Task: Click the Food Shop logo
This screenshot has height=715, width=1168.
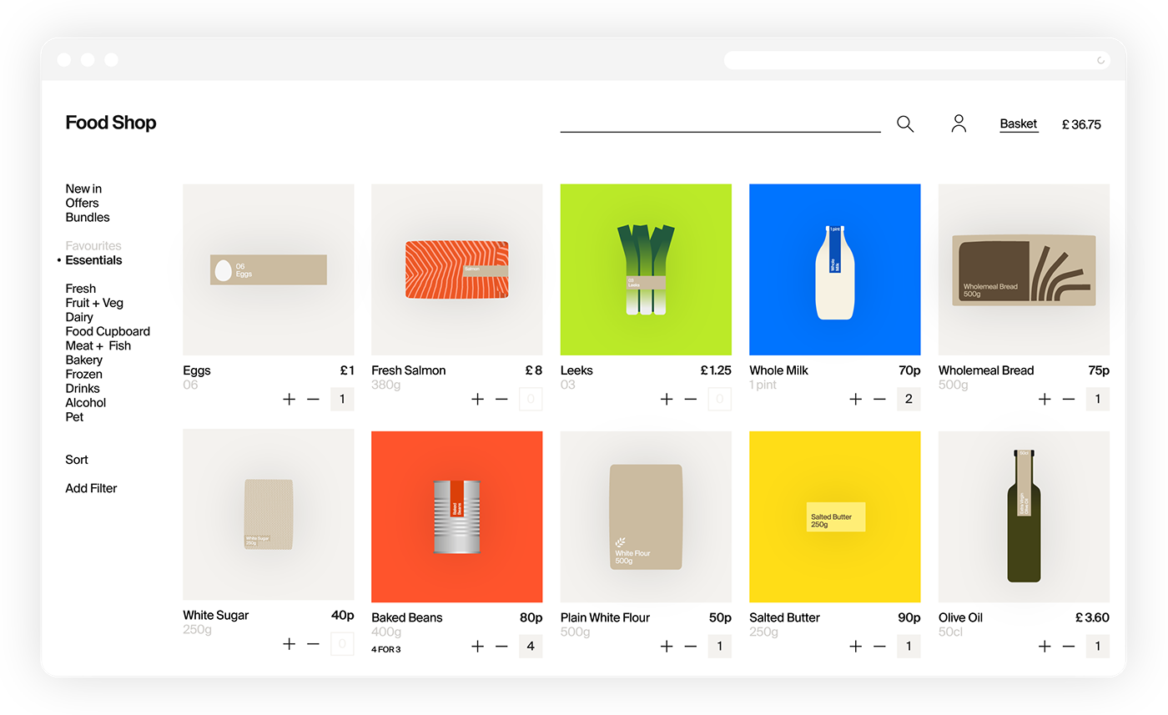Action: click(x=111, y=123)
